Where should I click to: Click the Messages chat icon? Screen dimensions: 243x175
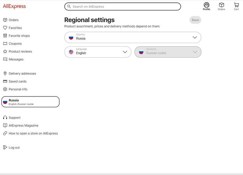5,59
